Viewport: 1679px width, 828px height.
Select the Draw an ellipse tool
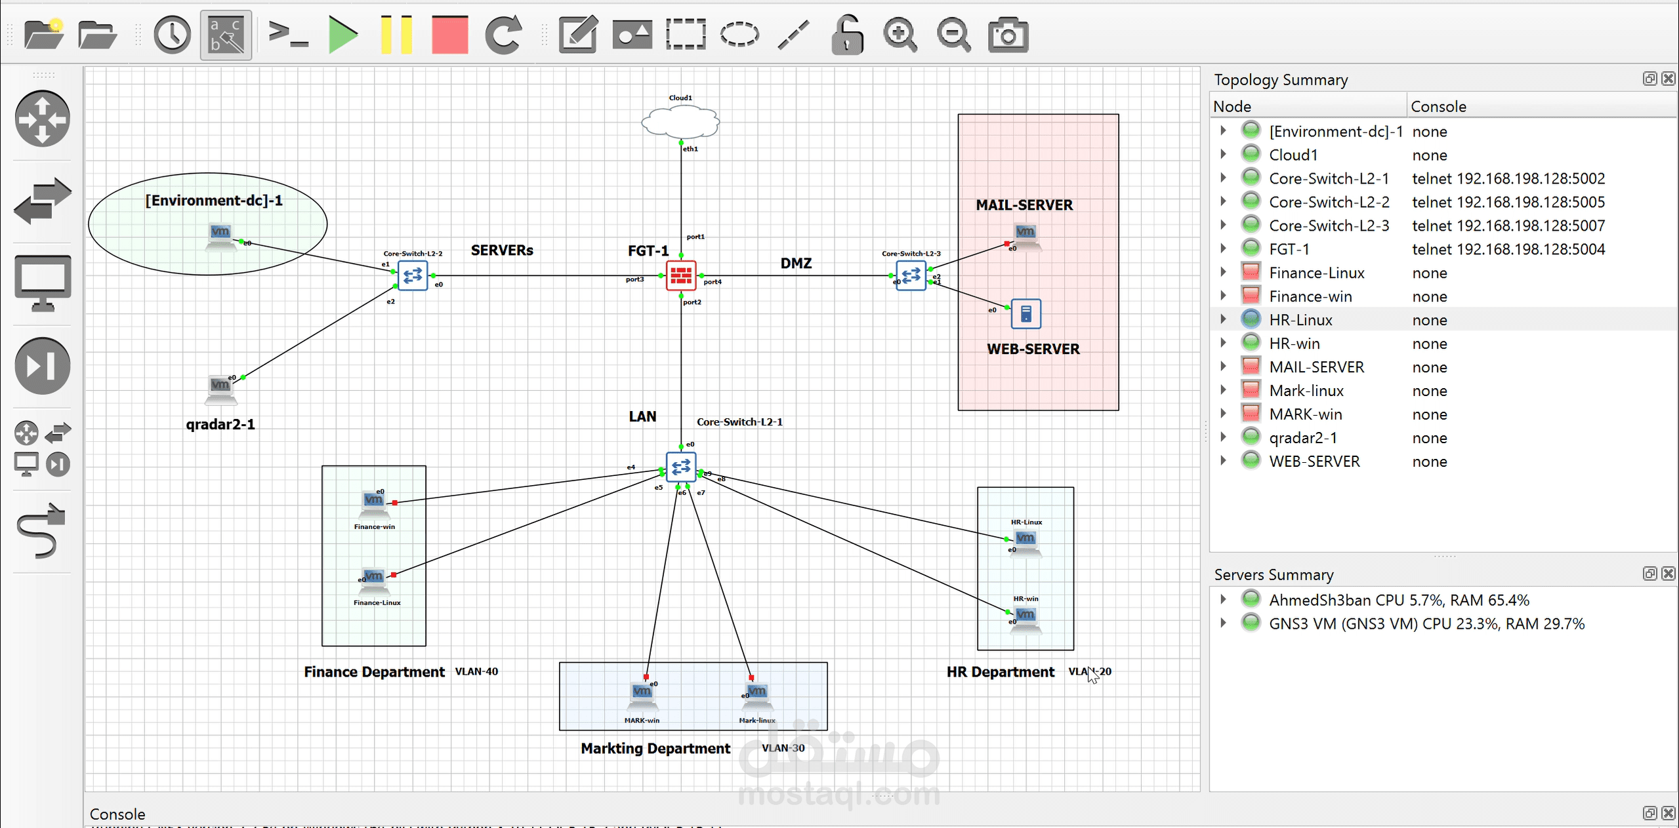click(739, 35)
